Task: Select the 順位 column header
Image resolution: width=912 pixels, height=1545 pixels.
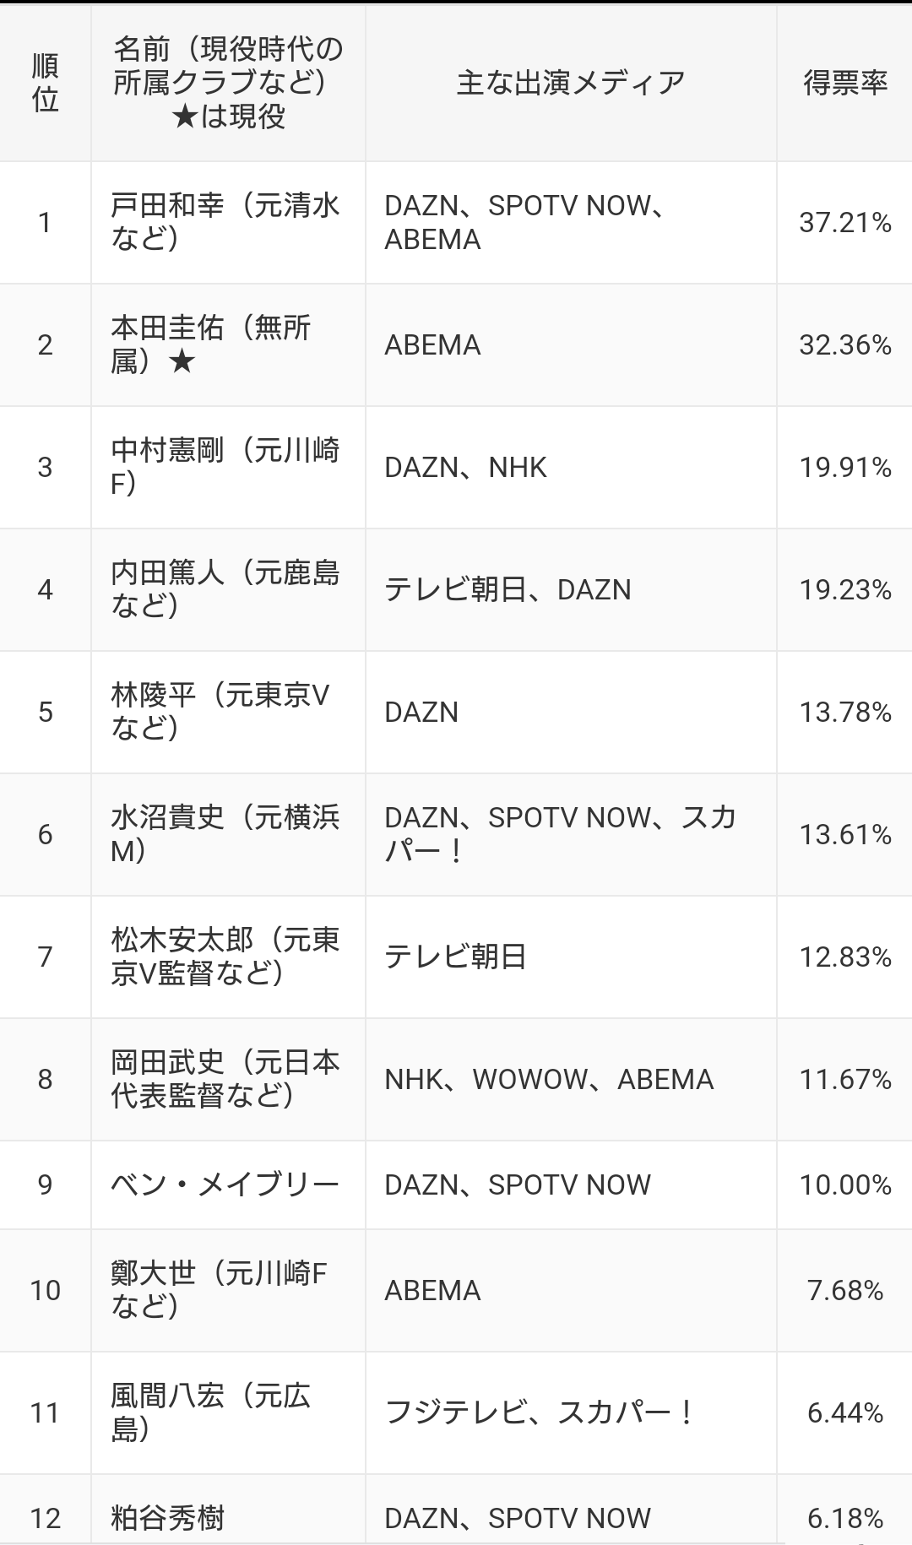Action: pos(46,83)
